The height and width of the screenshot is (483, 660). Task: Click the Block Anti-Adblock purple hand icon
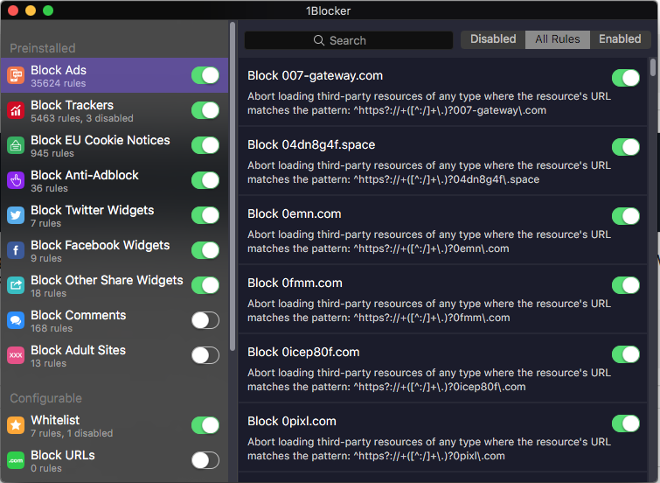pyautogui.click(x=16, y=181)
